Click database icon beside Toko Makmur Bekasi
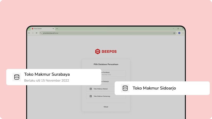 click(91, 89)
